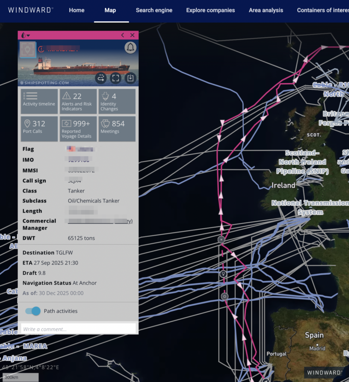349x382 pixels.
Task: Click the Anjana cable label
Action: (15, 358)
